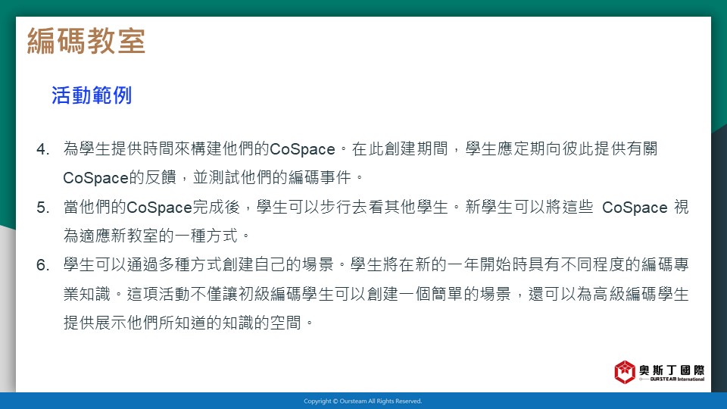This screenshot has width=727, height=409.
Task: Click the teal background above the slide title
Action: coord(363,8)
